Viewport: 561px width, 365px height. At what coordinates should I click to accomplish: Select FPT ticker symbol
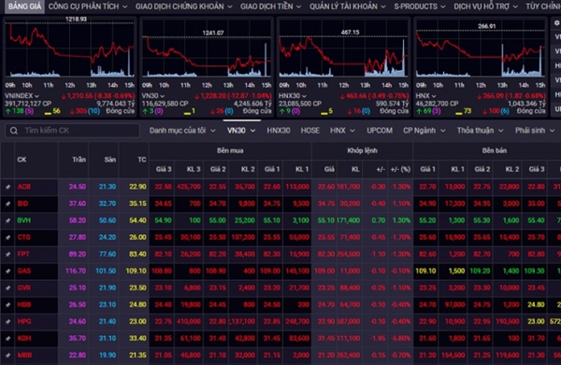[x=23, y=254]
